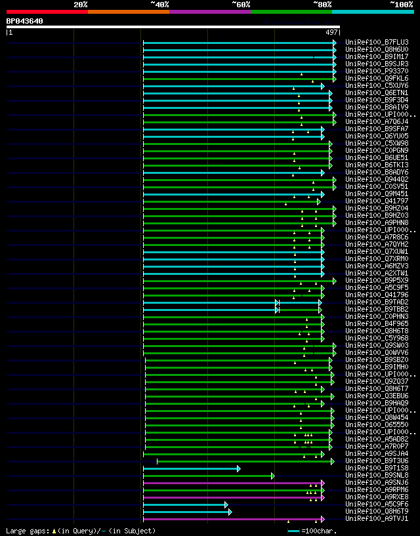The image size is (420, 536).
Task: Click the green alignment bar for B9SNL8
Action: [209, 476]
